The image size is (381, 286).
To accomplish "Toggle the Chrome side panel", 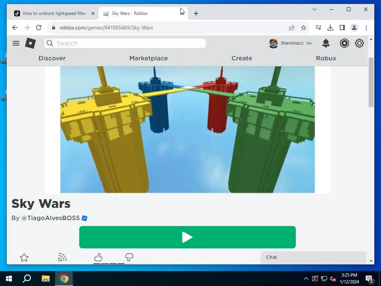I will pyautogui.click(x=342, y=28).
